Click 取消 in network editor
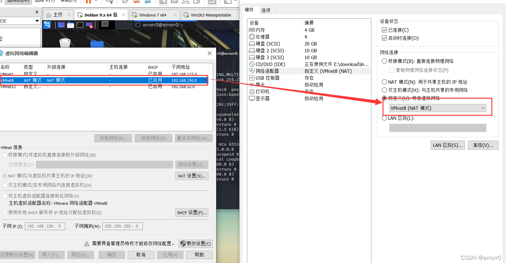506x263 pixels. click(141, 255)
